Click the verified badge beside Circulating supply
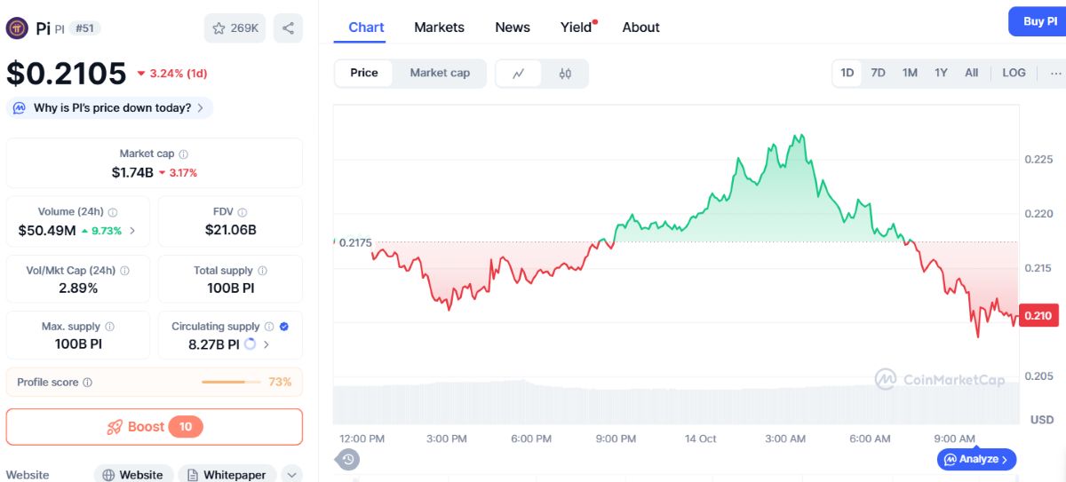This screenshot has height=482, width=1066. pyautogui.click(x=283, y=327)
